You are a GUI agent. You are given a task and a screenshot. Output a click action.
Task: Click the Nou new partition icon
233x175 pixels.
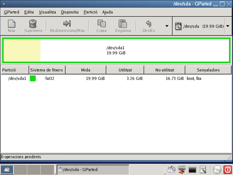pyautogui.click(x=12, y=24)
